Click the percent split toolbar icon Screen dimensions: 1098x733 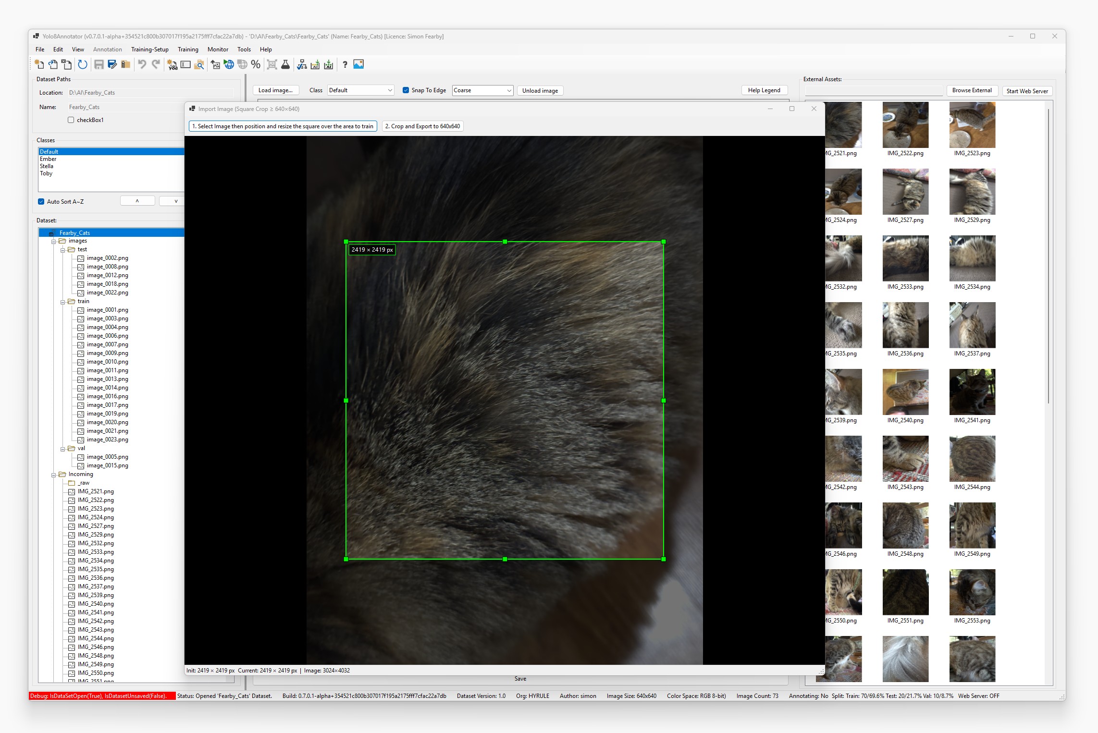point(256,64)
